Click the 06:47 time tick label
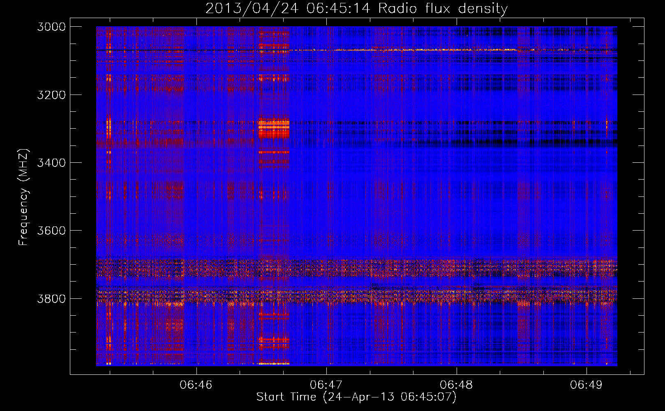Image resolution: width=665 pixels, height=411 pixels. 326,385
